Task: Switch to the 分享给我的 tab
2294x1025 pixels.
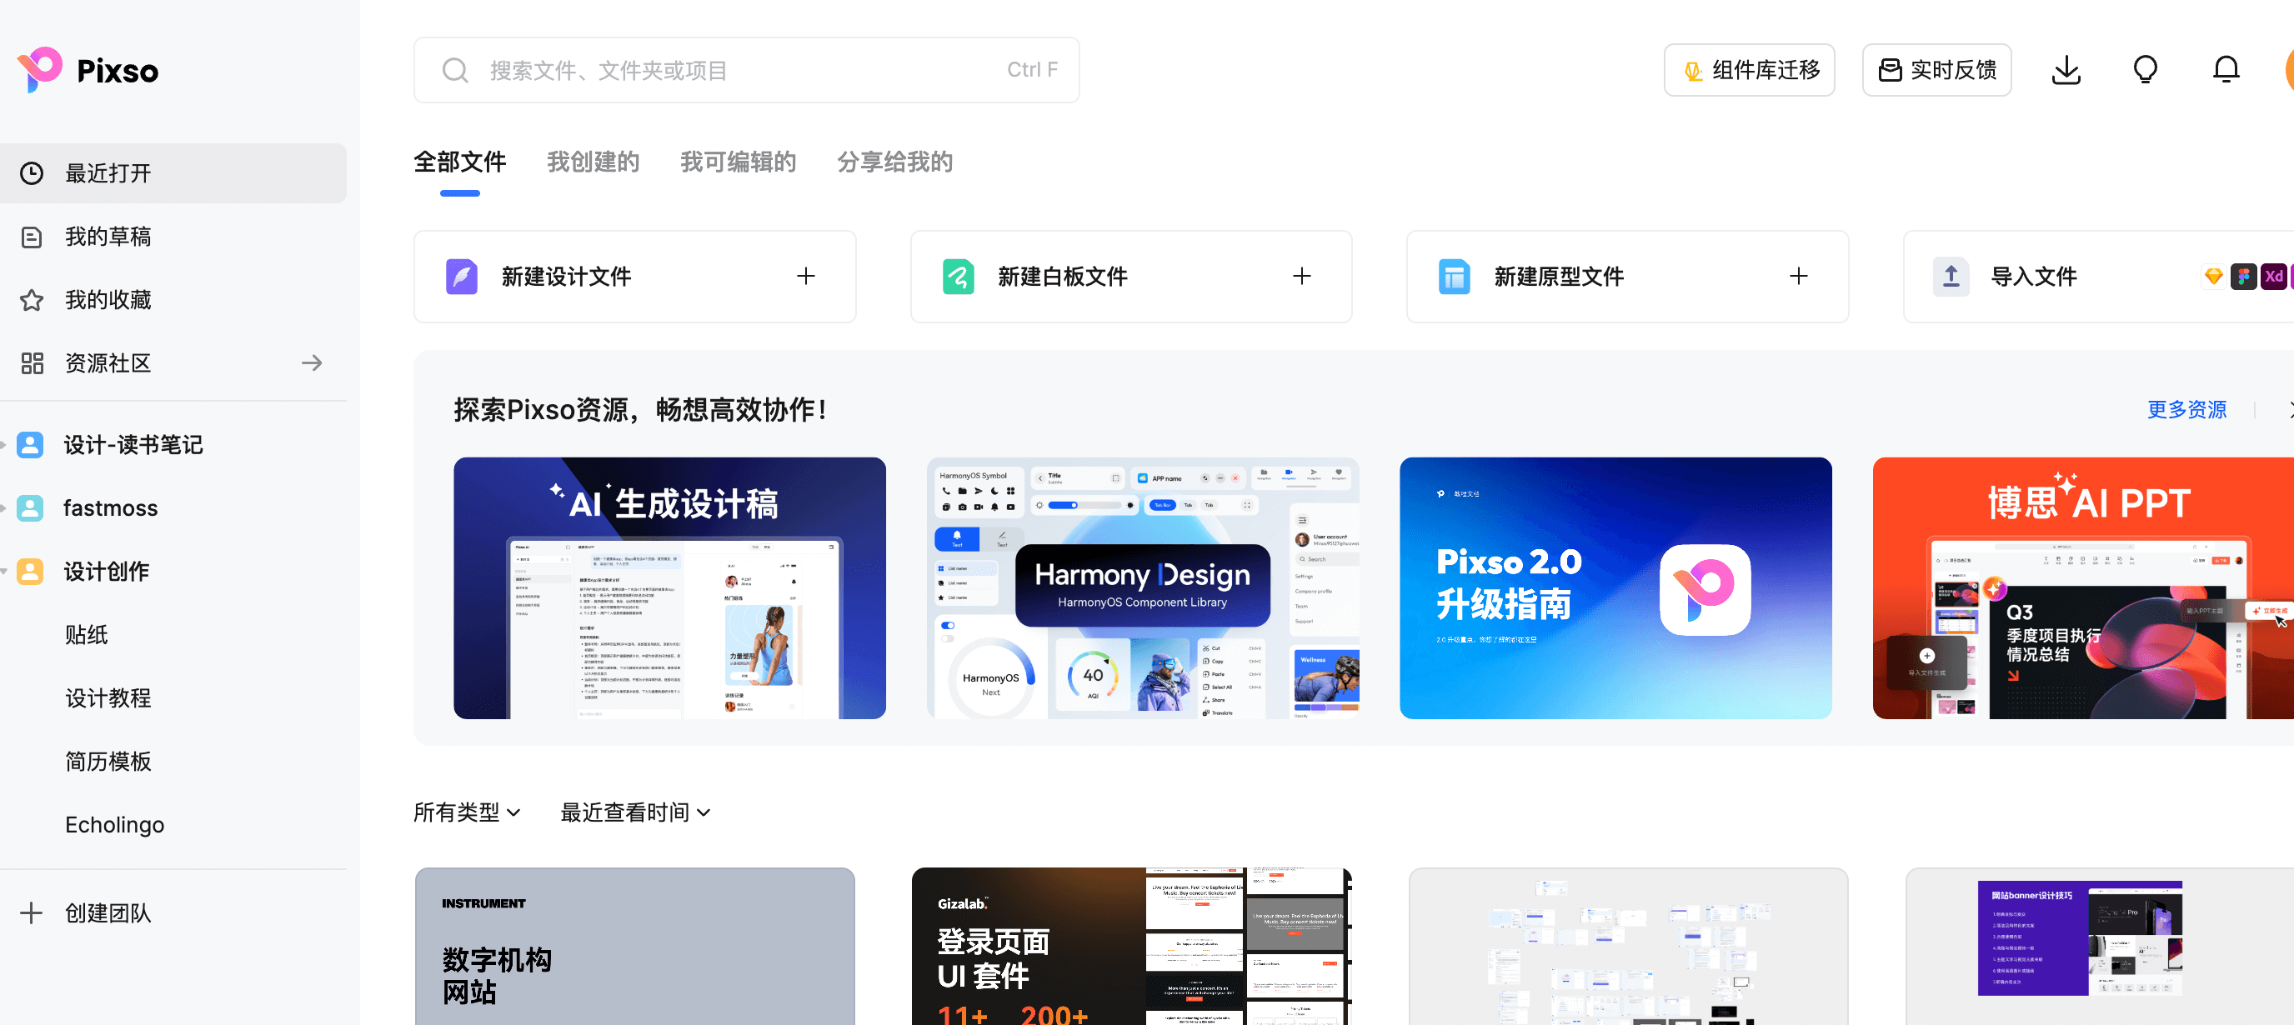Action: [x=894, y=162]
